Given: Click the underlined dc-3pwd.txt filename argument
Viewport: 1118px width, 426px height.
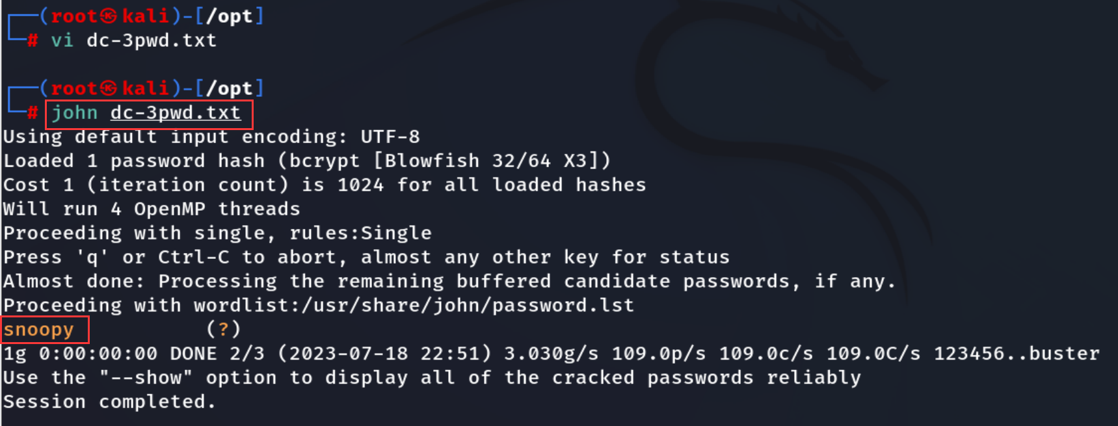Looking at the screenshot, I should (176, 113).
